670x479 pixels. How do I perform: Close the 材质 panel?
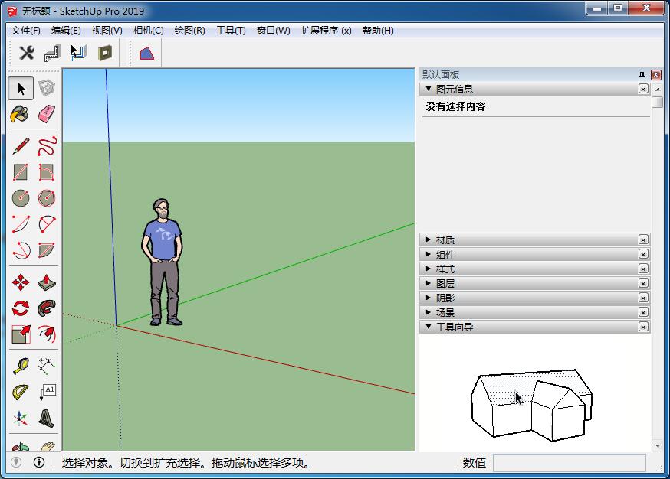click(x=643, y=239)
